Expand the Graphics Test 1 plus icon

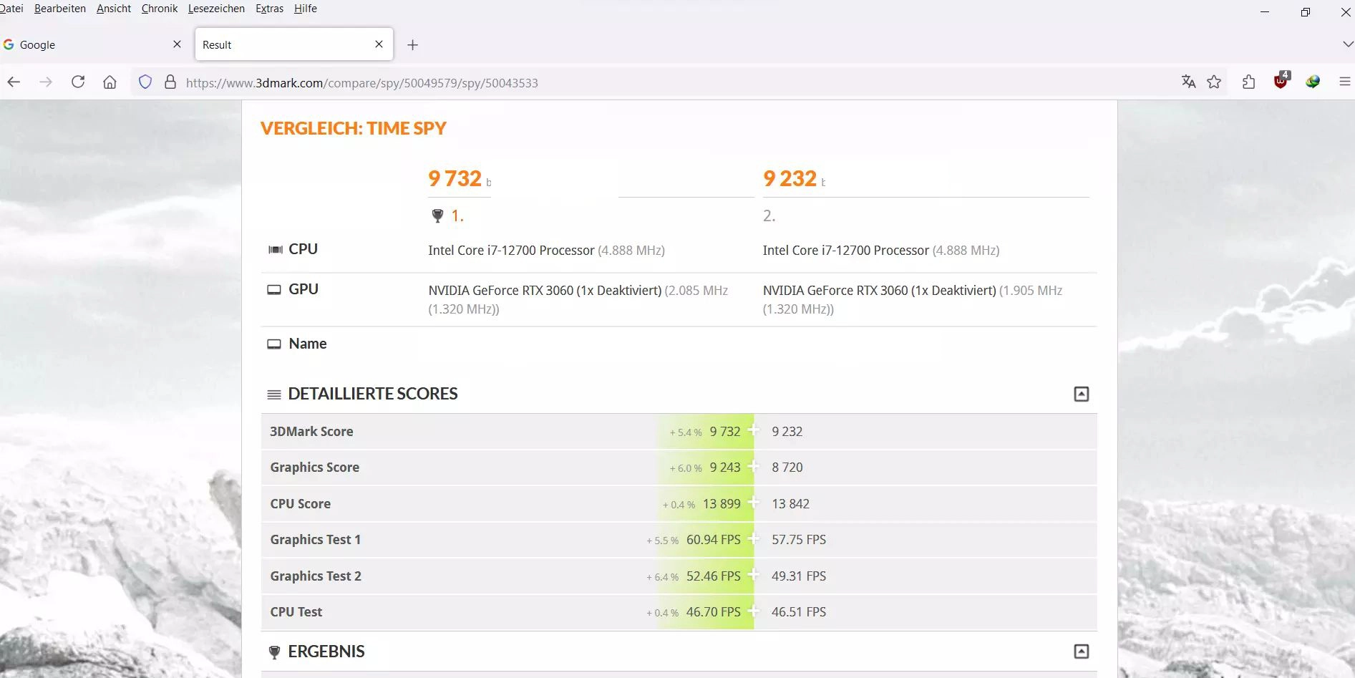coord(753,538)
